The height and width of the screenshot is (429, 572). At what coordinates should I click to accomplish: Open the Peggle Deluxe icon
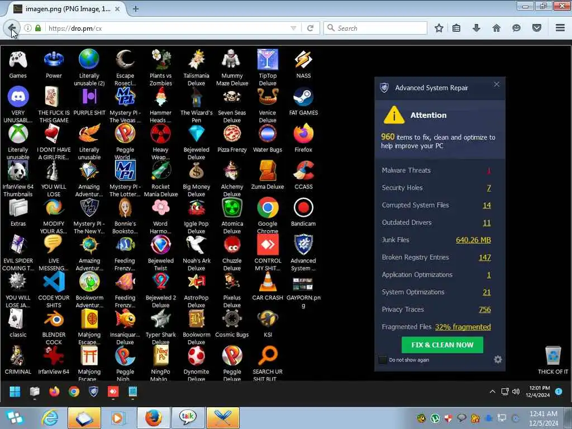(x=232, y=356)
